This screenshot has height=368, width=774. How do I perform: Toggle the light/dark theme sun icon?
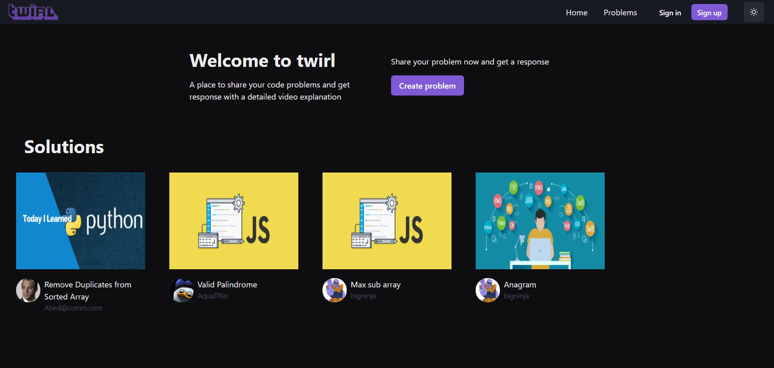753,12
